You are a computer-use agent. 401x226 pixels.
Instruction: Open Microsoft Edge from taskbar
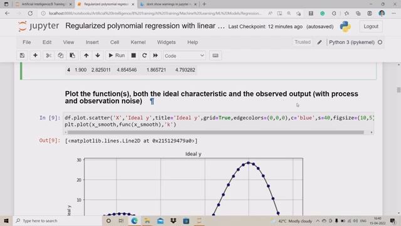click(x=134, y=221)
